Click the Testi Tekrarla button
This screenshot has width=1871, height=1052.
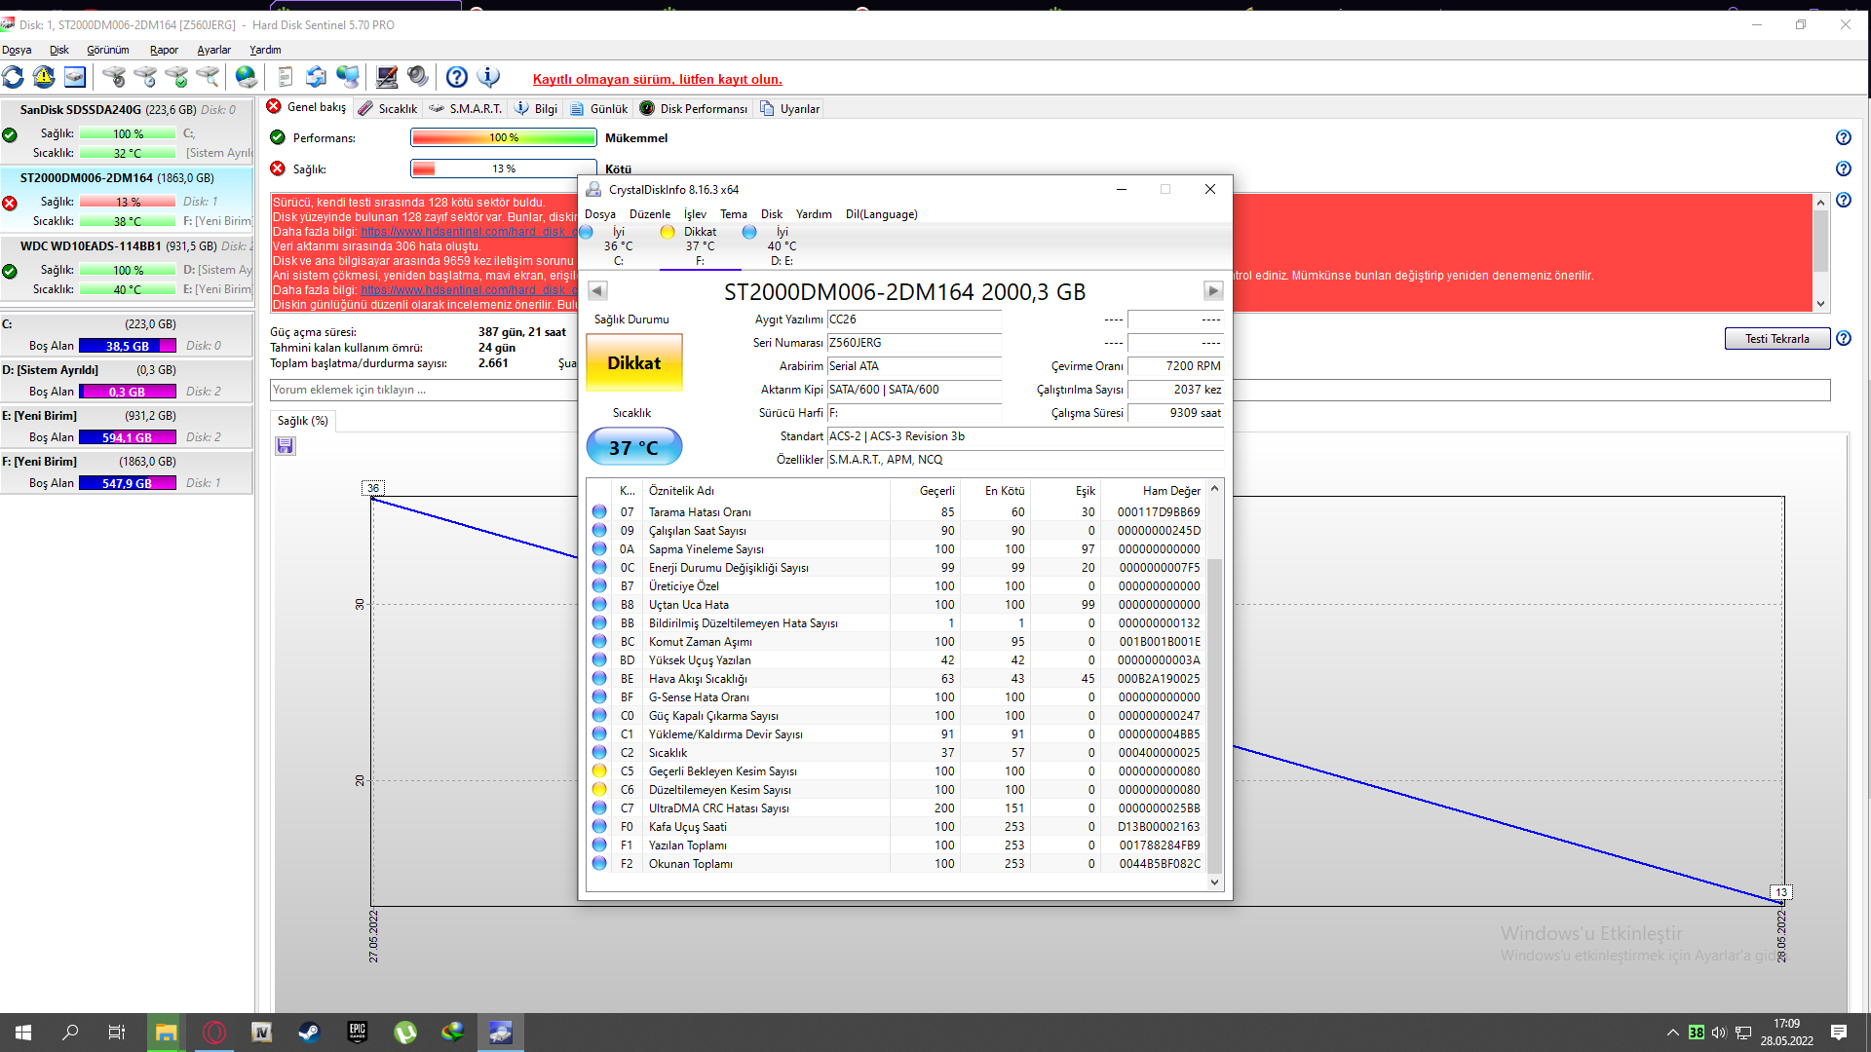point(1776,339)
